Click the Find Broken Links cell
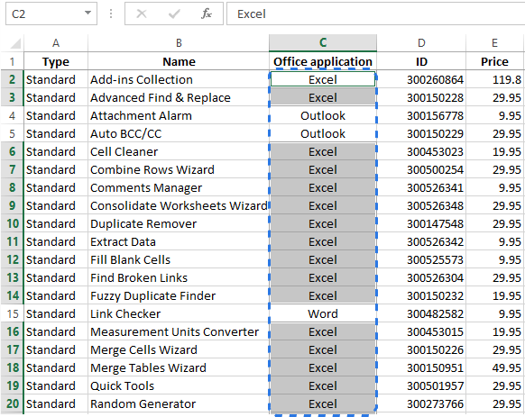 click(x=179, y=277)
